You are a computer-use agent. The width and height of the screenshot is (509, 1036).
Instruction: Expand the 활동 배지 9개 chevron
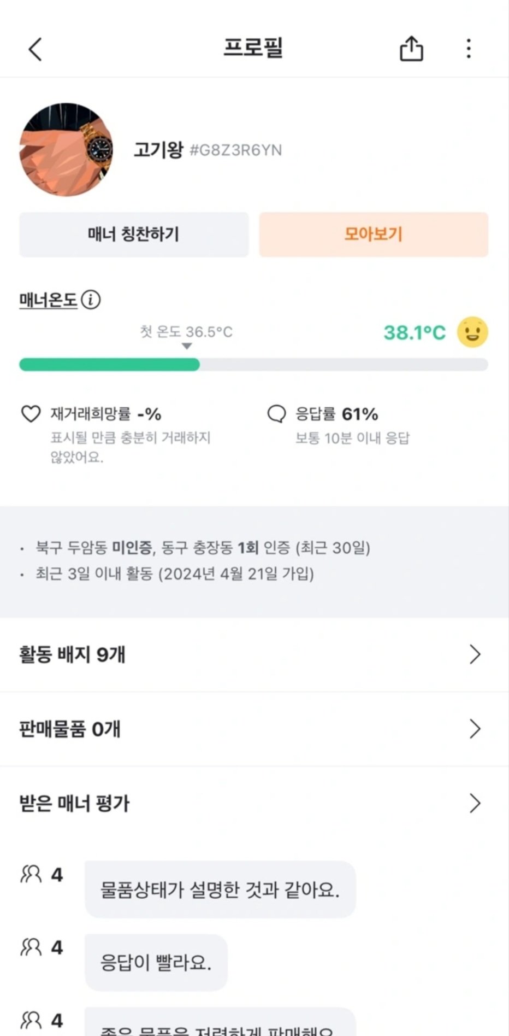pos(475,654)
